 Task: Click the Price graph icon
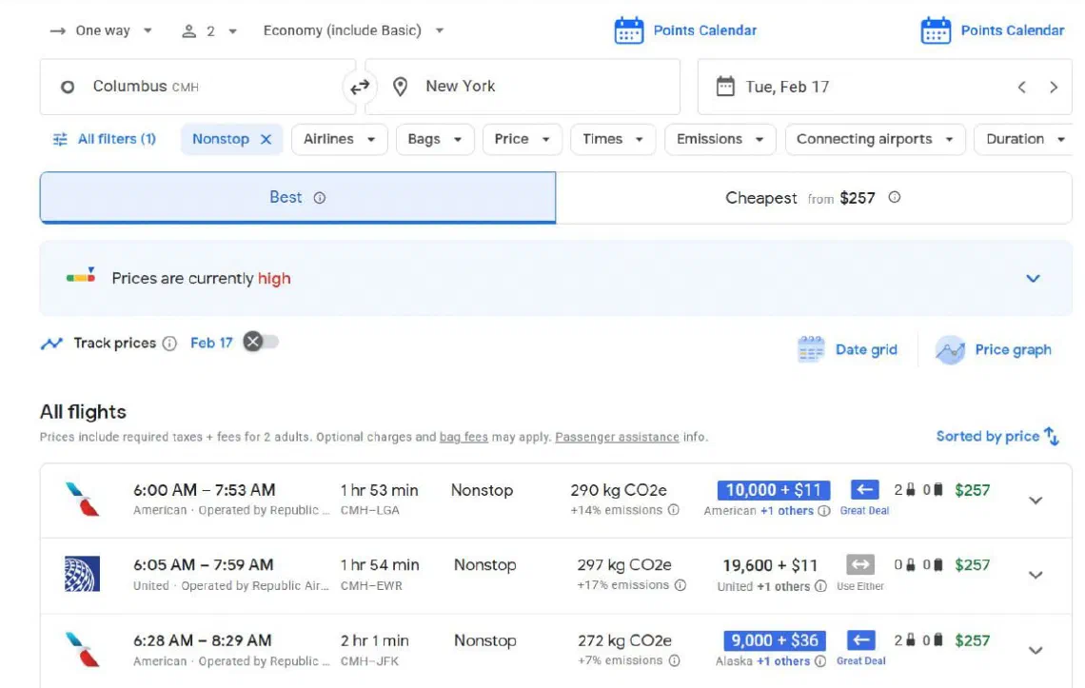[950, 349]
